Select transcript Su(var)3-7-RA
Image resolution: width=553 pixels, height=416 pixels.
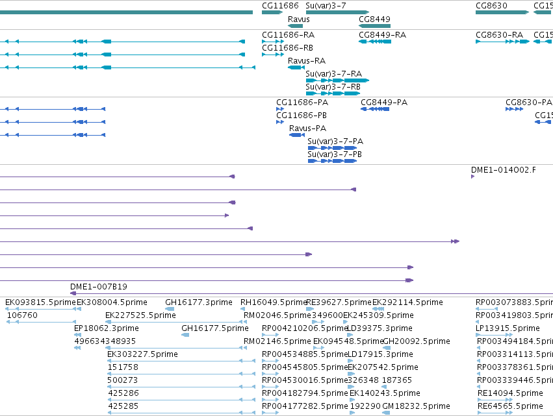tap(337, 80)
